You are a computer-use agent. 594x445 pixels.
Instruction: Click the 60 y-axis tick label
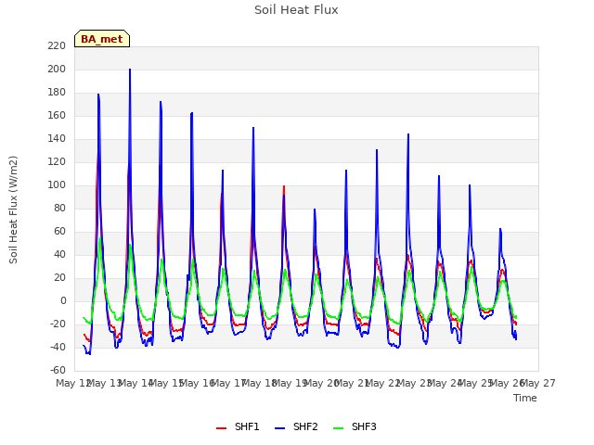(59, 231)
